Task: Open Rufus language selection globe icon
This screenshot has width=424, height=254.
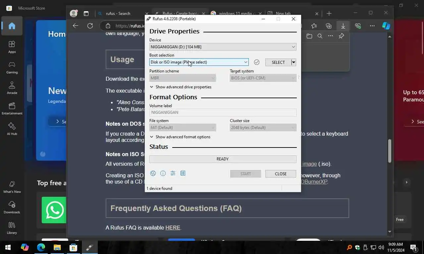Action: (153, 173)
